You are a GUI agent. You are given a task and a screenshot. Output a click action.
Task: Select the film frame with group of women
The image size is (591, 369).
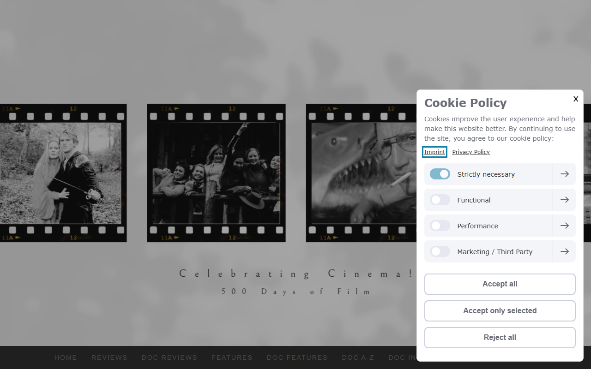tap(216, 173)
